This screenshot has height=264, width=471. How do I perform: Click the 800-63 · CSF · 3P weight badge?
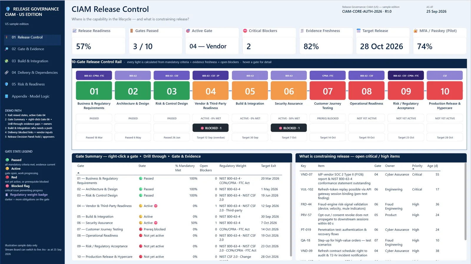click(210, 76)
